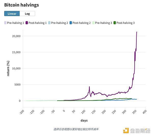Click the 0 tick on days axis
The width and height of the screenshot is (153, 136).
(x=64, y=111)
